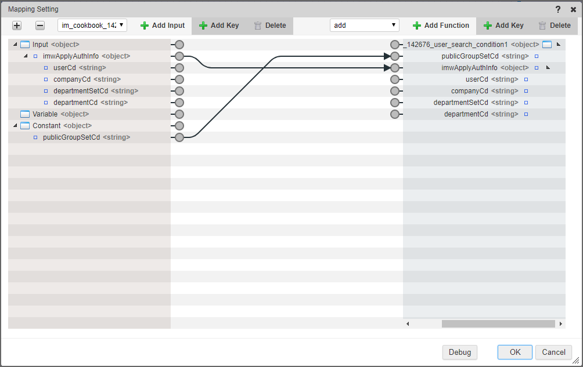This screenshot has height=367, width=583.
Task: Click the help question mark icon
Action: pyautogui.click(x=558, y=9)
